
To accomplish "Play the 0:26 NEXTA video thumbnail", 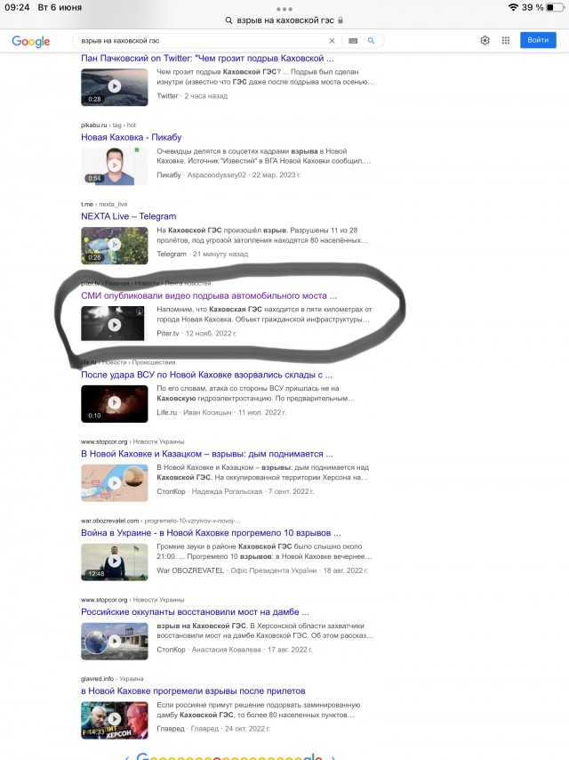I will [115, 246].
